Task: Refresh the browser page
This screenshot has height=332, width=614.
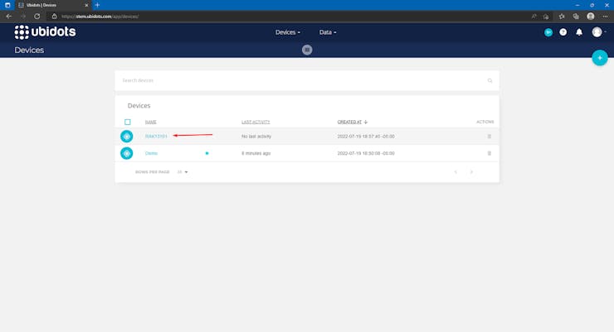Action: 37,16
